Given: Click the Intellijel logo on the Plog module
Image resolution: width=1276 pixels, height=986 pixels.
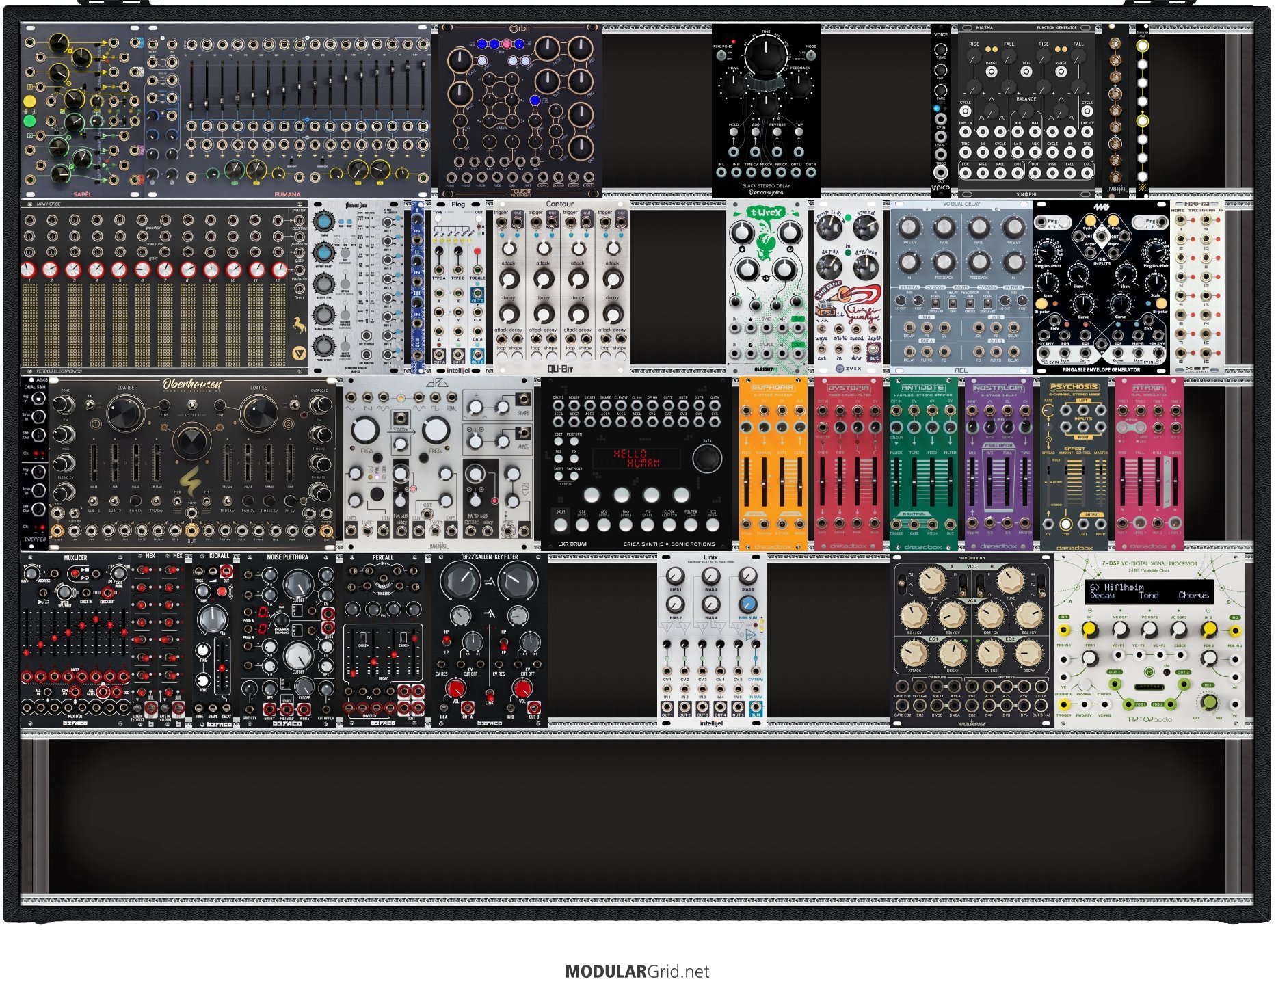Looking at the screenshot, I should (458, 371).
